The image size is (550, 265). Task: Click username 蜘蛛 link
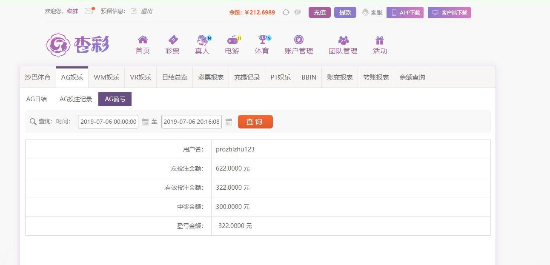tap(72, 11)
